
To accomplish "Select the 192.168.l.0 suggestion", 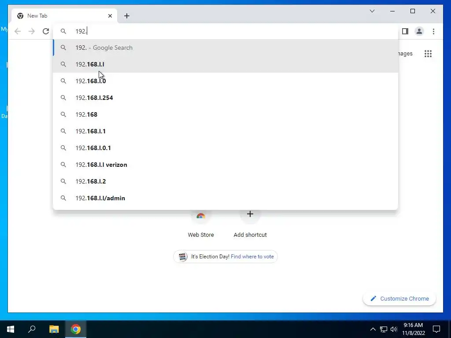I will 226,81.
